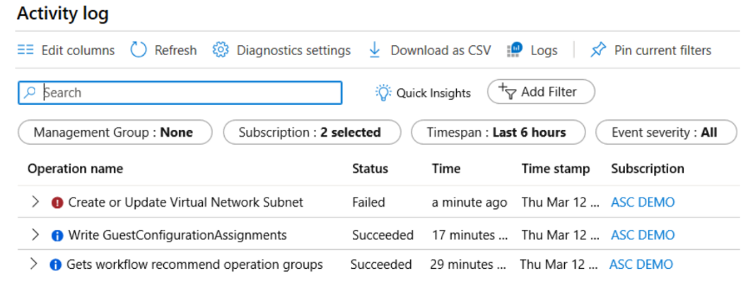Sort by the Operation name column header

(x=75, y=169)
